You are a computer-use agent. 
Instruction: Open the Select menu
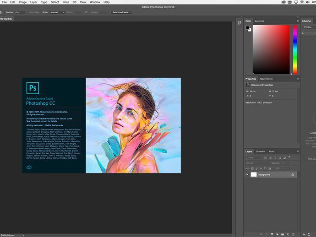point(55,2)
